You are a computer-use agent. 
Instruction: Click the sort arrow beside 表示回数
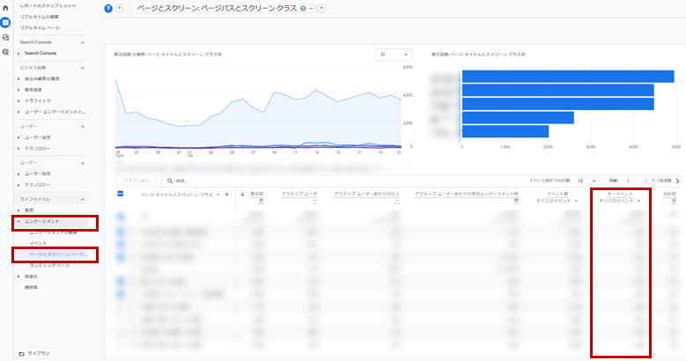(x=242, y=195)
